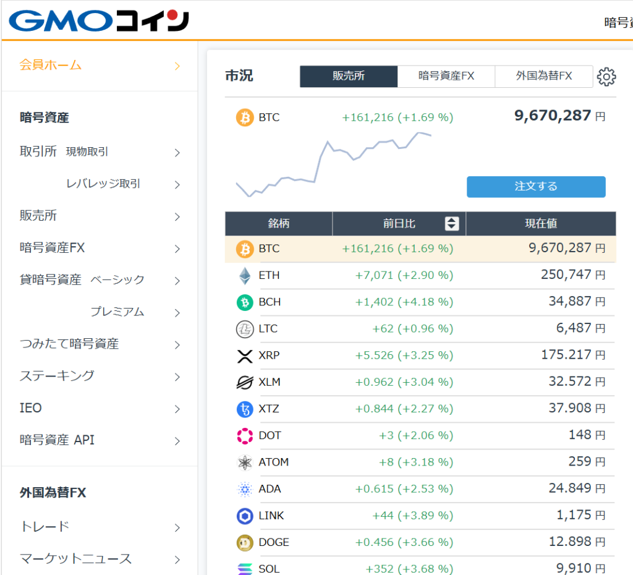Screen dimensions: 633x575
Task: Open 貸暗号資産 ベーシック menu item
Action: point(82,280)
